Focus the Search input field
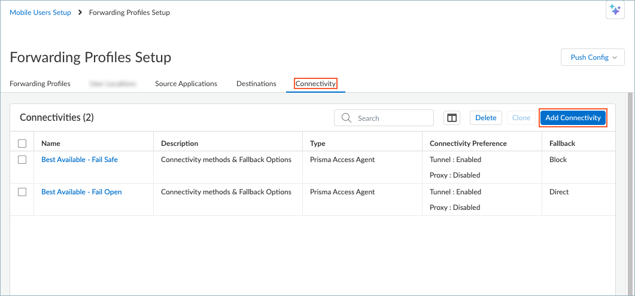The image size is (635, 296). 392,118
